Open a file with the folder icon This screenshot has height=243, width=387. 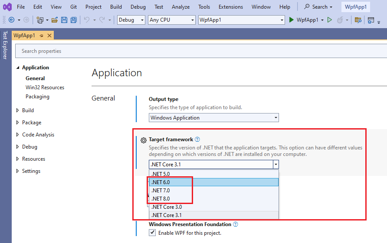click(x=55, y=20)
